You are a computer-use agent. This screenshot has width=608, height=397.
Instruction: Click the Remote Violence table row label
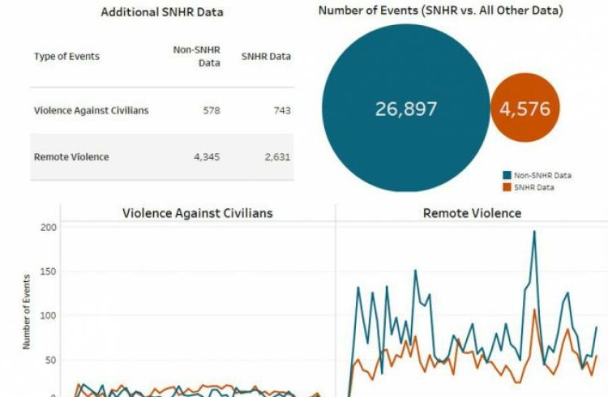pyautogui.click(x=71, y=156)
